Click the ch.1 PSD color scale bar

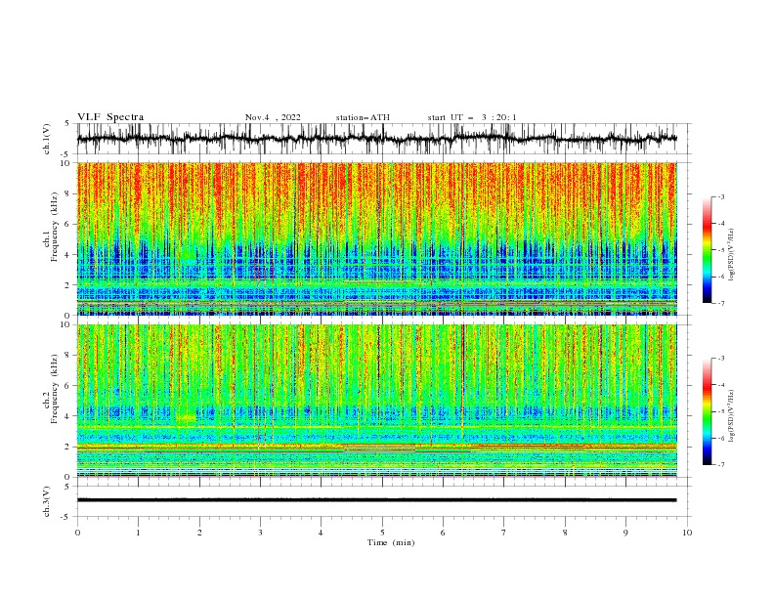coord(707,250)
